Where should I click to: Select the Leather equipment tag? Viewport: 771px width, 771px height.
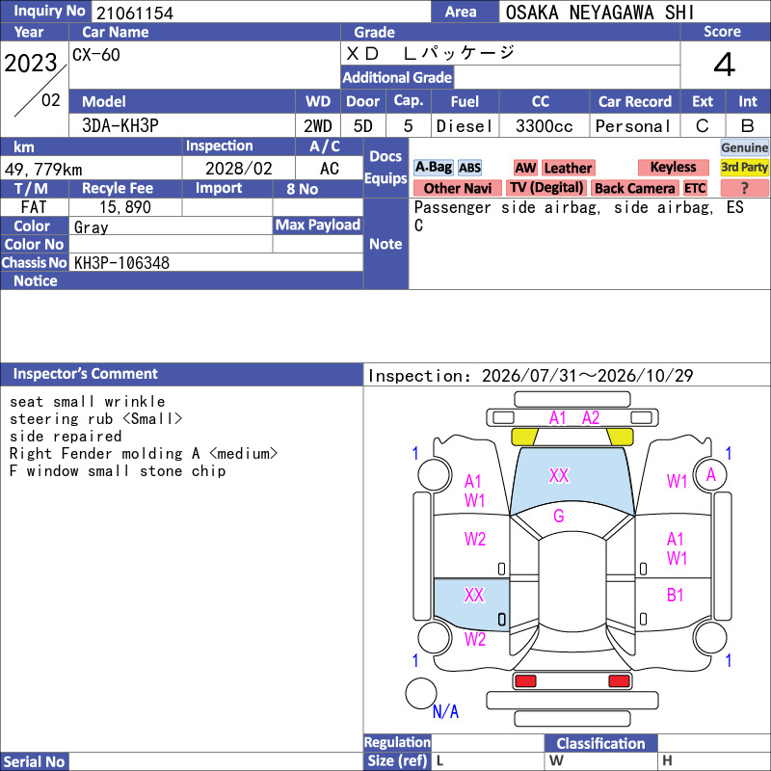tap(569, 168)
